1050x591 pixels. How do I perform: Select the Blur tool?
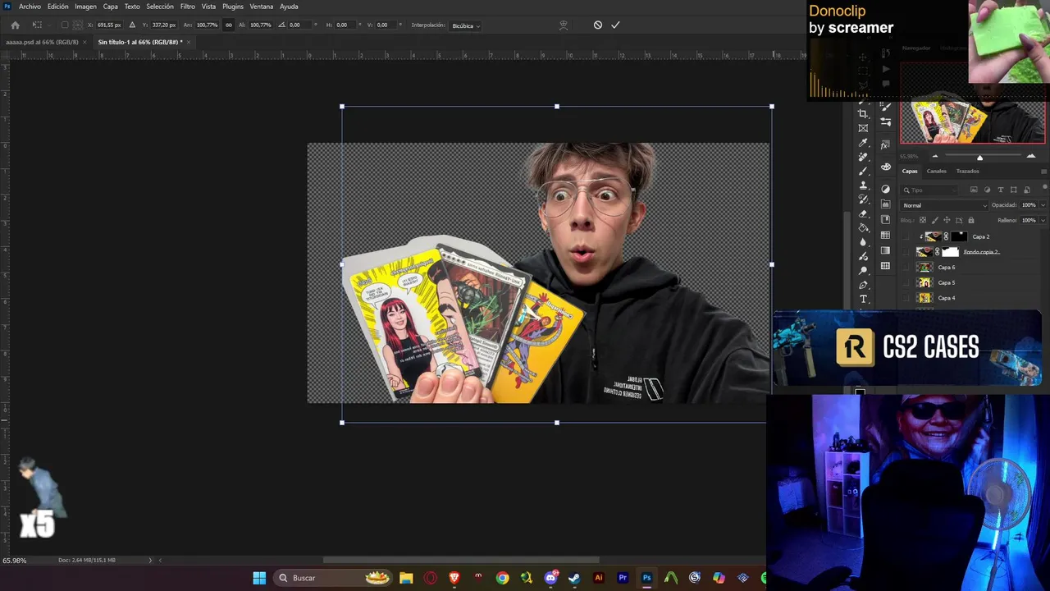click(x=863, y=242)
